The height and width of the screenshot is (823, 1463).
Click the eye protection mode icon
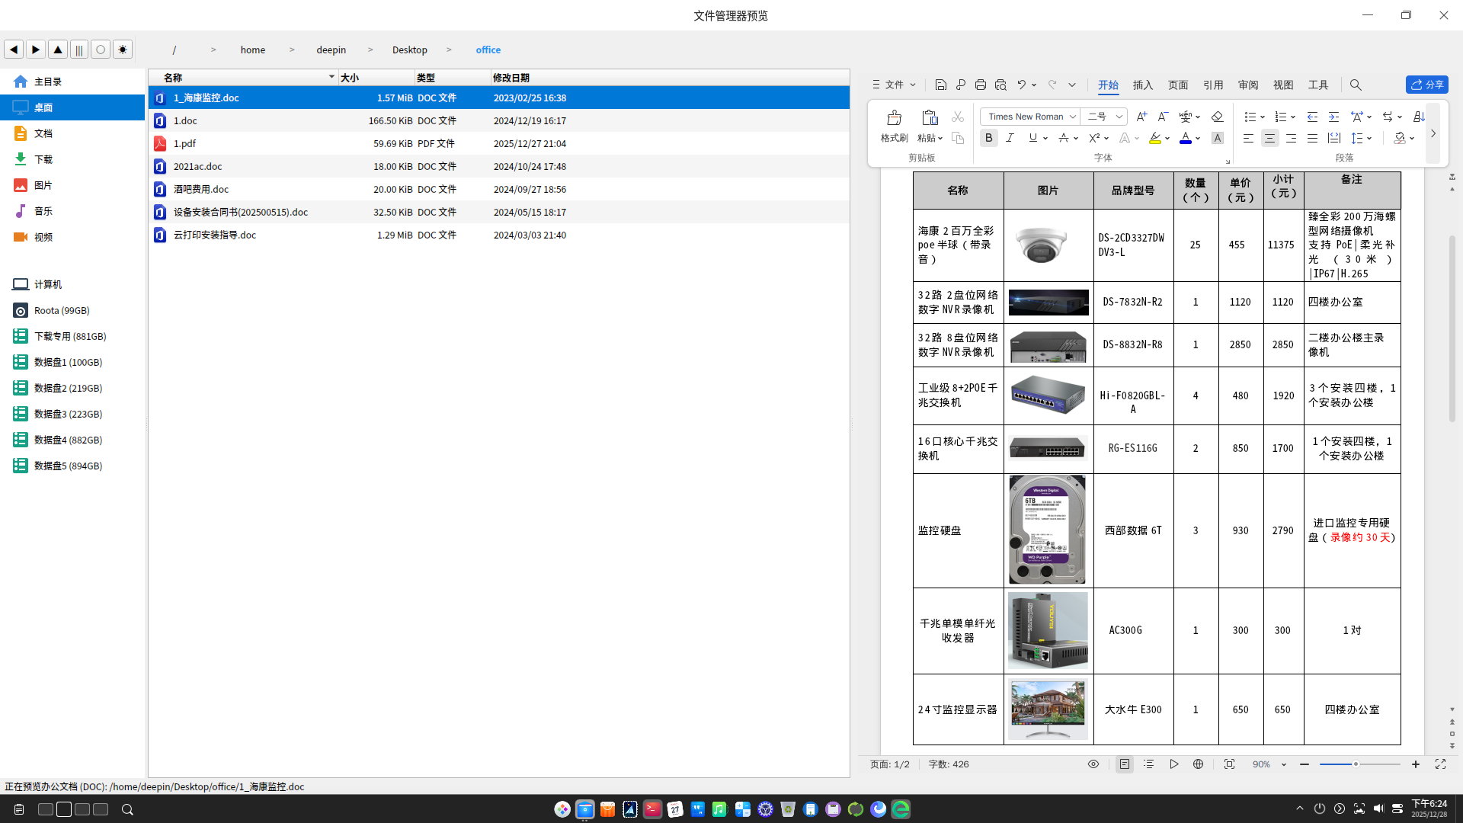pos(1093,764)
